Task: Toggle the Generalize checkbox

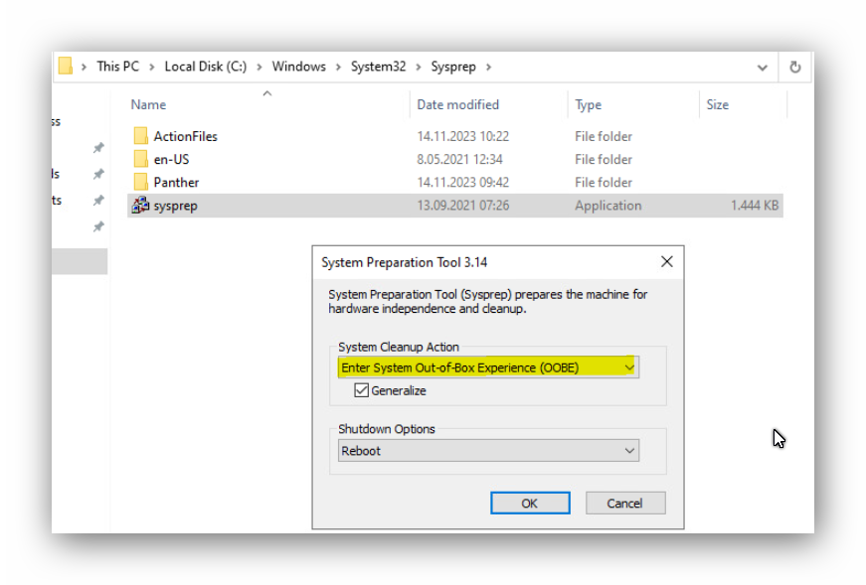Action: [362, 390]
